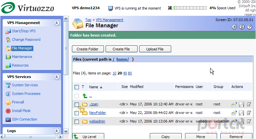Click the Firewall flame icon
Image resolution: width=256 pixels, height=139 pixels.
[x=8, y=102]
